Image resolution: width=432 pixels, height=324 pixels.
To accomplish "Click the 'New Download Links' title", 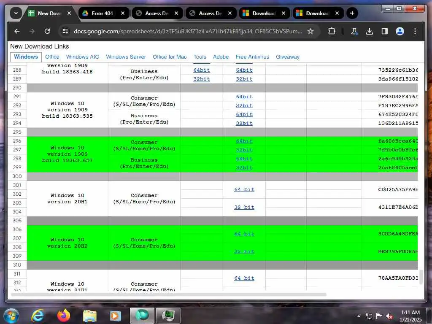I will click(39, 46).
